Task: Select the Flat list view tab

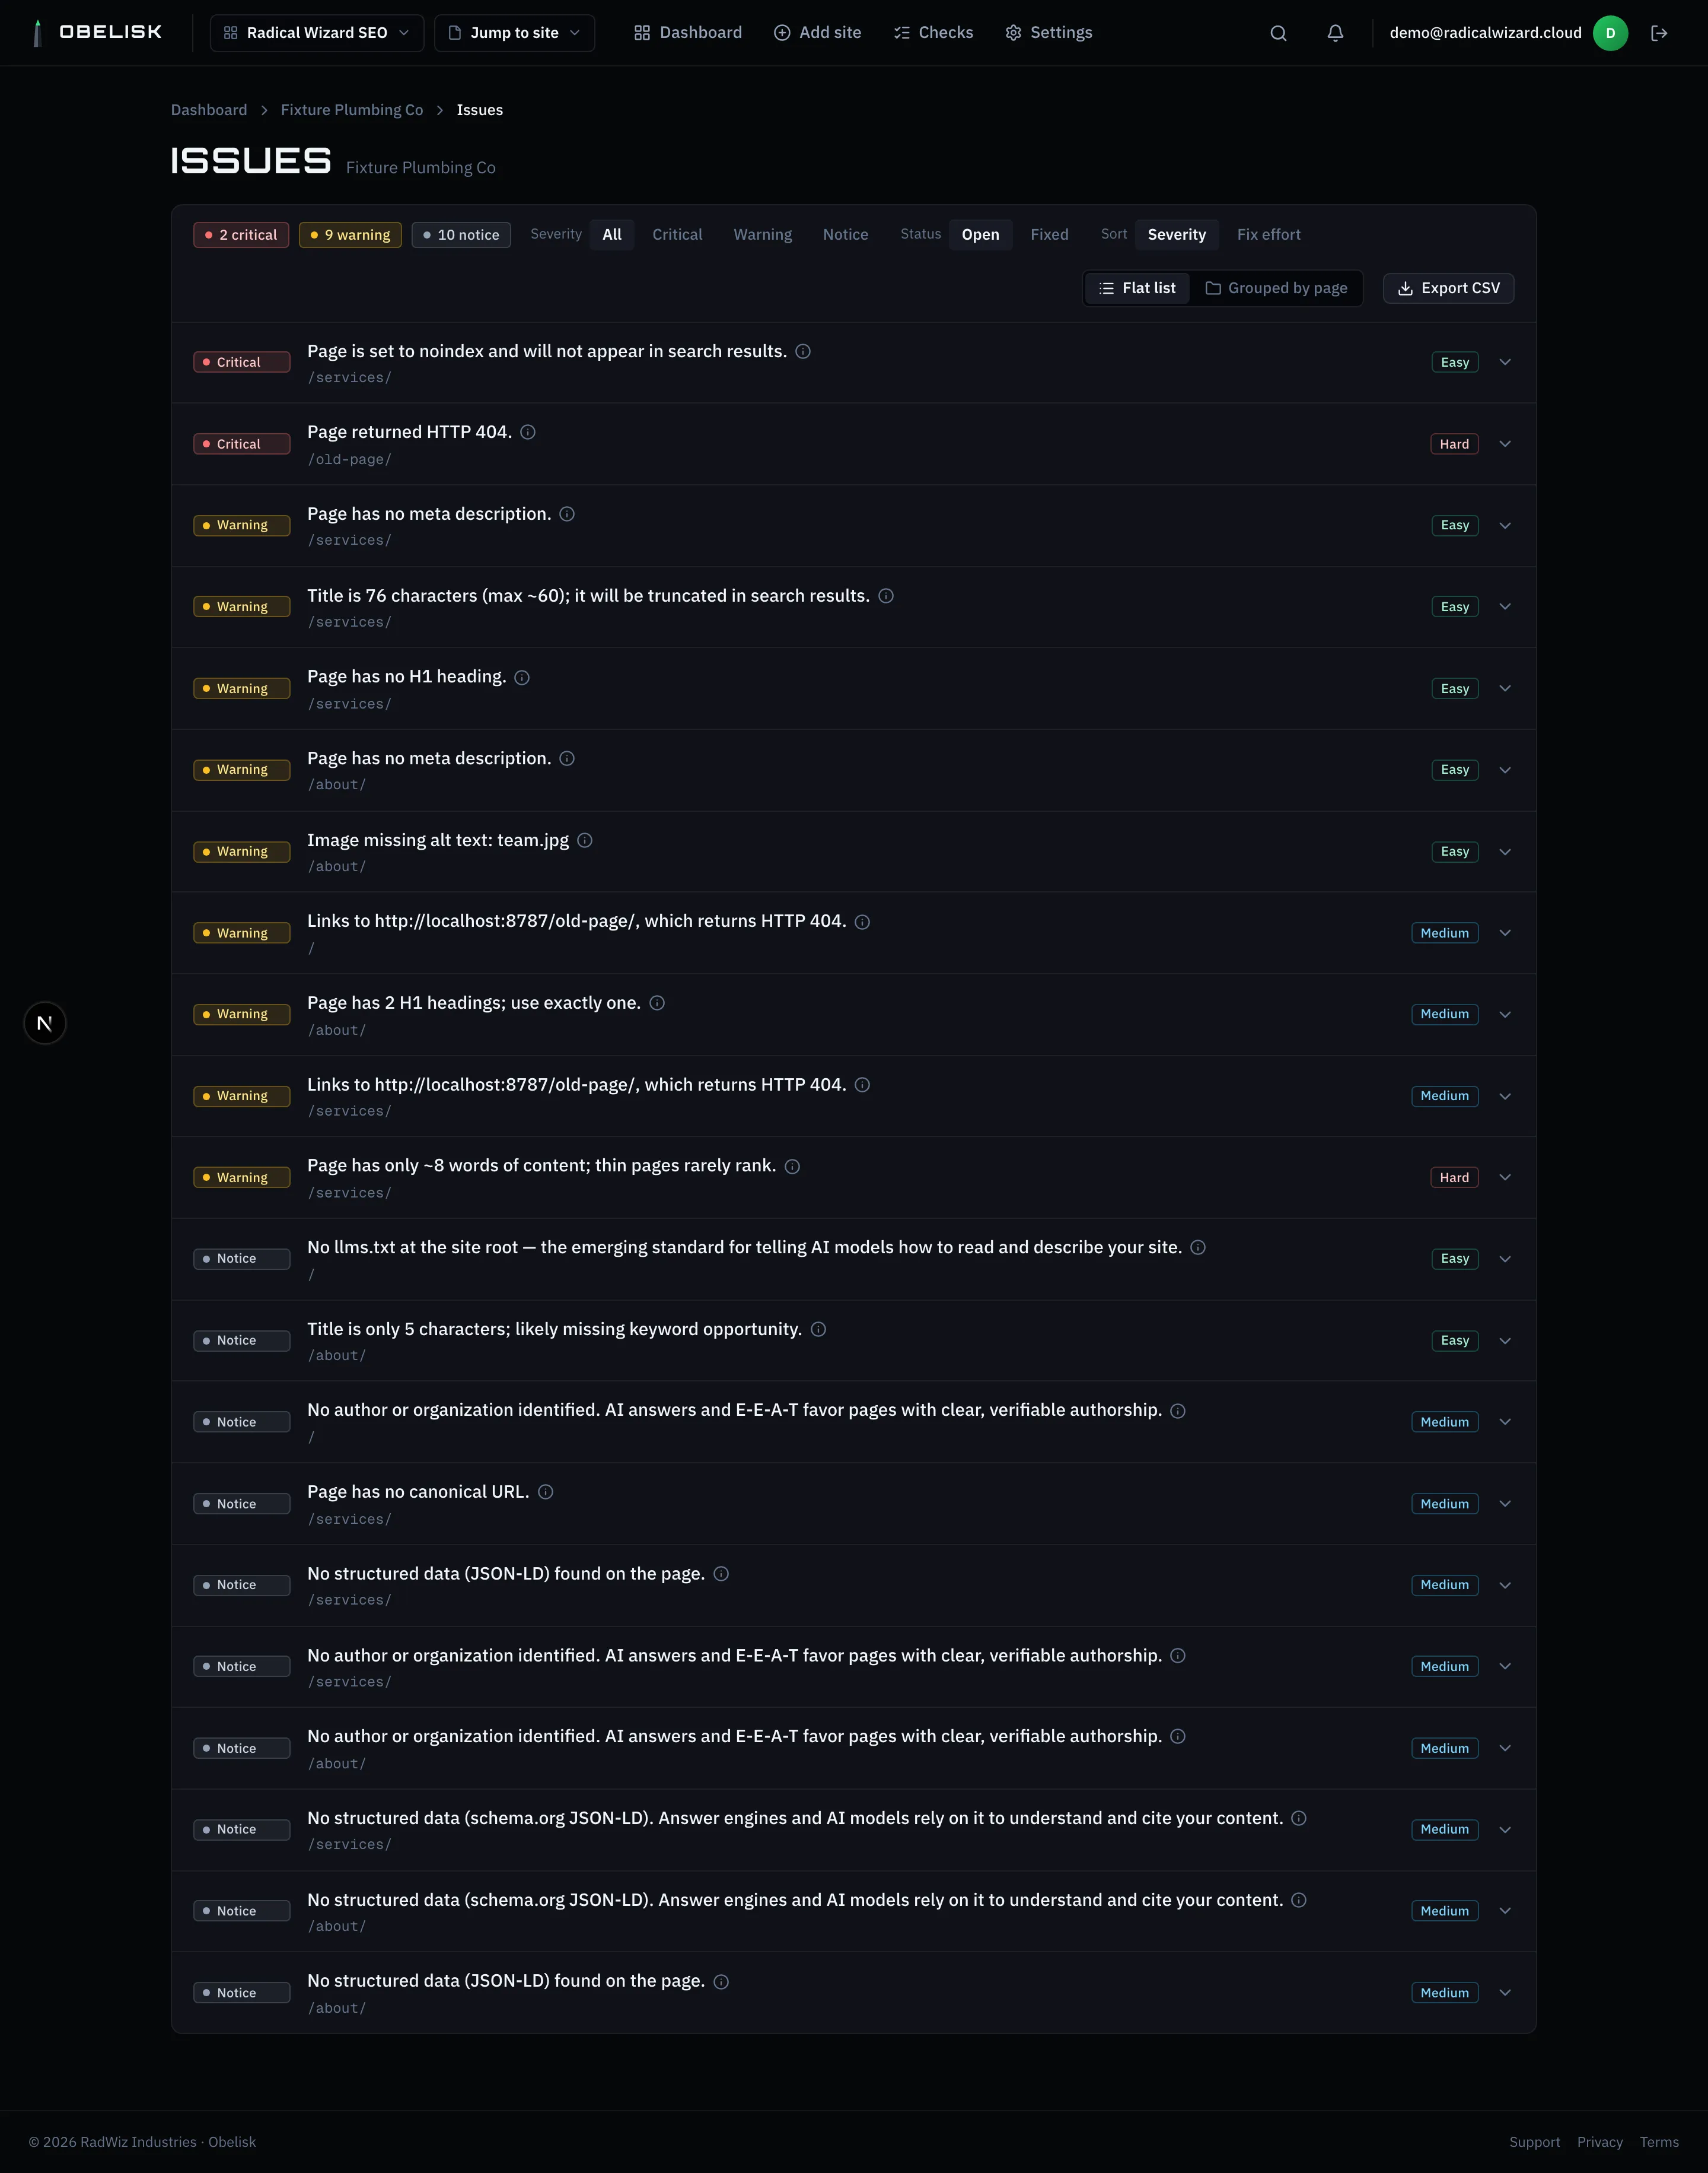Action: (x=1137, y=288)
